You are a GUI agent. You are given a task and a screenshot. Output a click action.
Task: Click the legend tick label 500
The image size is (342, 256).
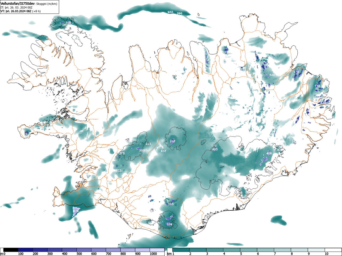pyautogui.click(x=79, y=254)
